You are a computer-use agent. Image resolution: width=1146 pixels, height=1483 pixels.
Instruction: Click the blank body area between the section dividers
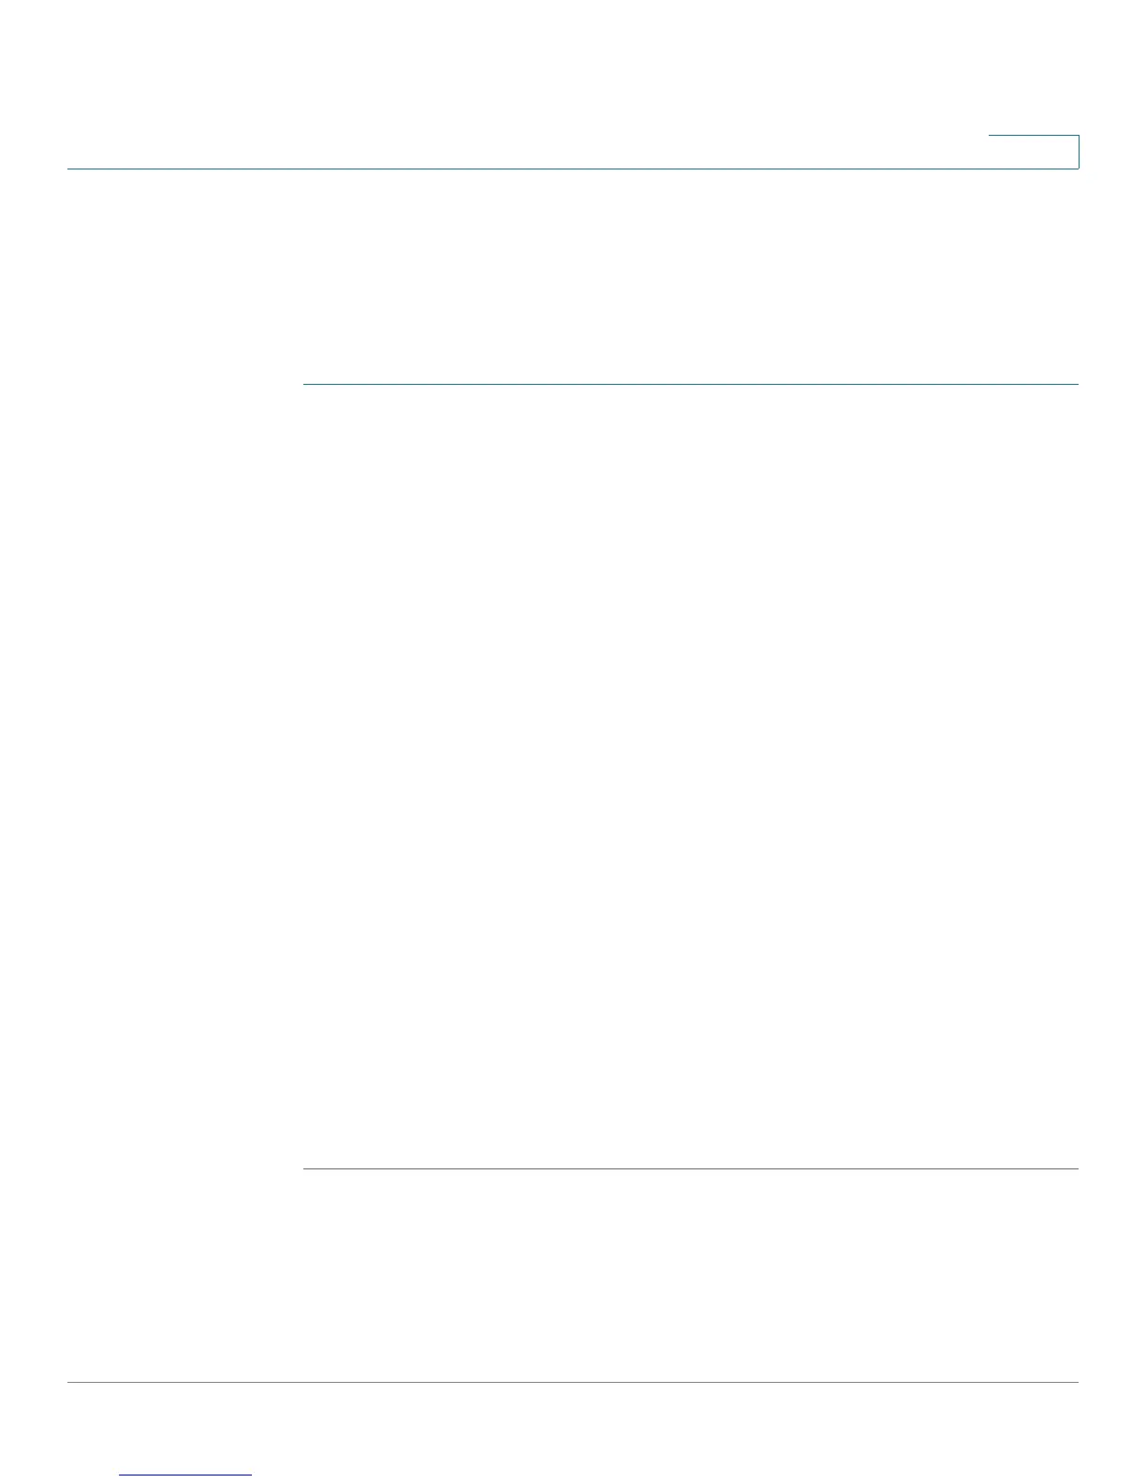point(690,776)
